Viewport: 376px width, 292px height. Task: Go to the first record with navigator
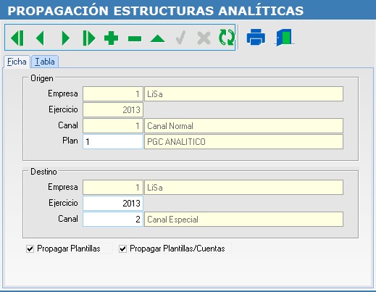coord(17,38)
